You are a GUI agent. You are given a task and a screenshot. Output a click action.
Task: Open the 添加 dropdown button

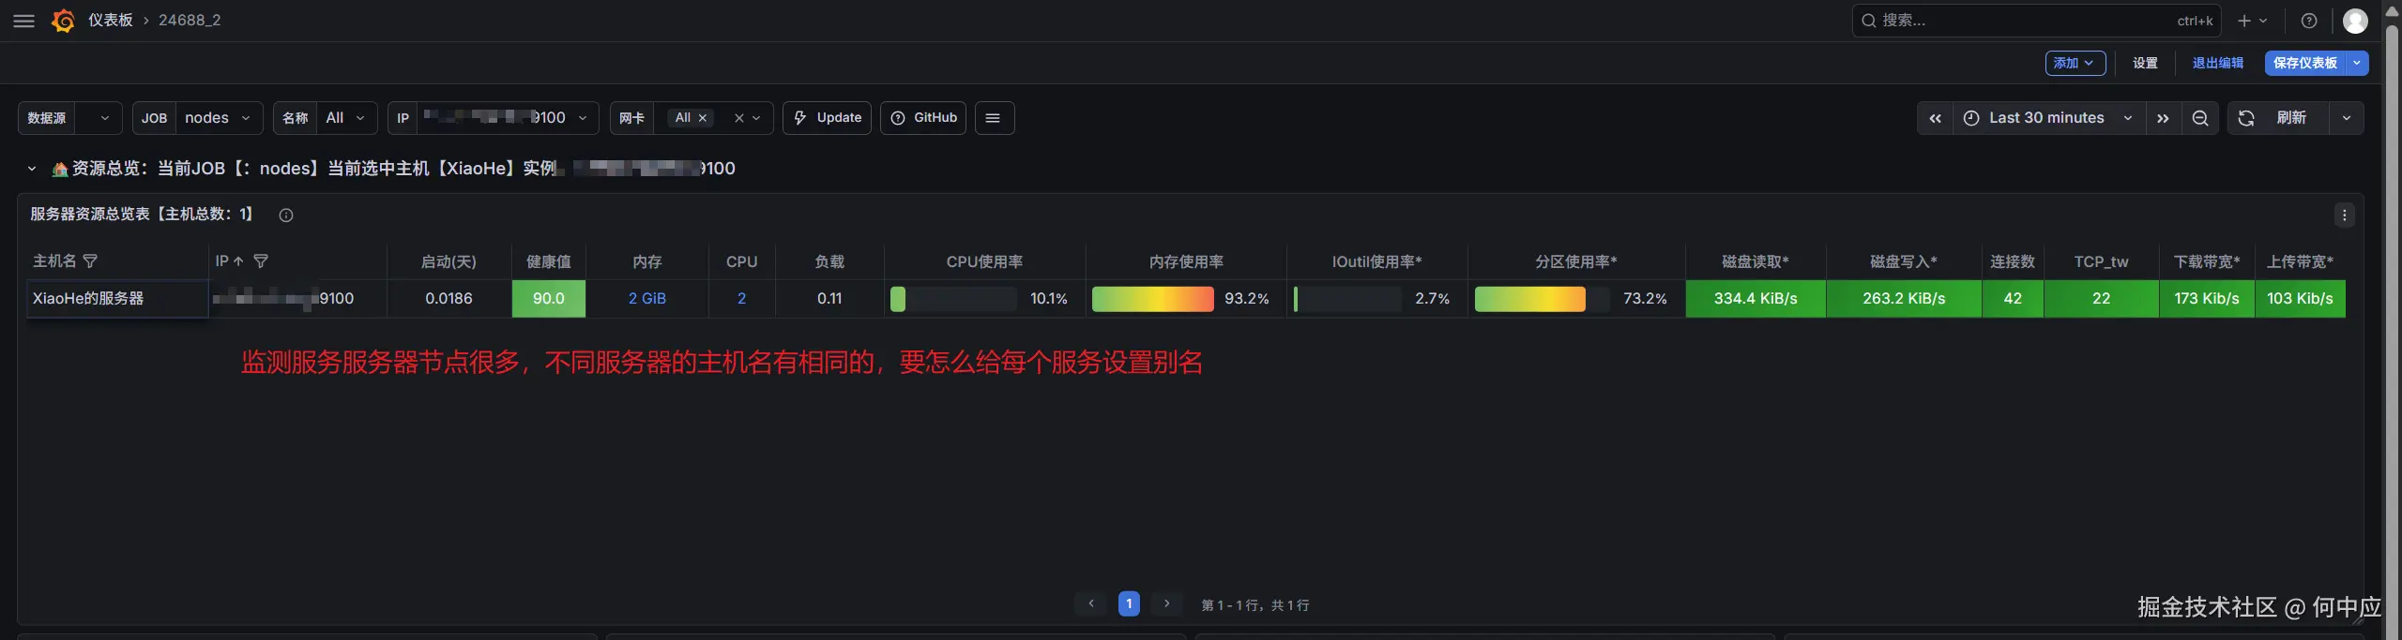(2075, 63)
